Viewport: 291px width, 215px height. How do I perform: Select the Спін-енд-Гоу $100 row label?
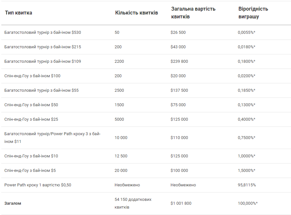pos(33,76)
